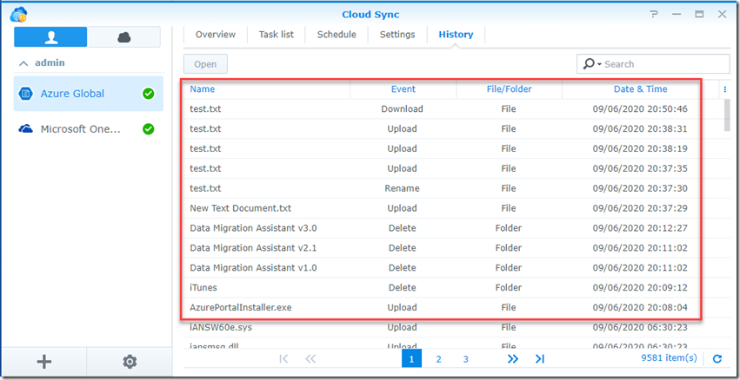Click the Microsoft OneDrive cloud icon
Viewport: 740px width, 380px height.
(x=25, y=129)
